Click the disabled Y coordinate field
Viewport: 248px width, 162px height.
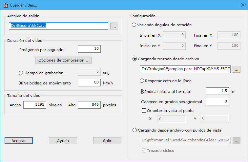(215, 118)
